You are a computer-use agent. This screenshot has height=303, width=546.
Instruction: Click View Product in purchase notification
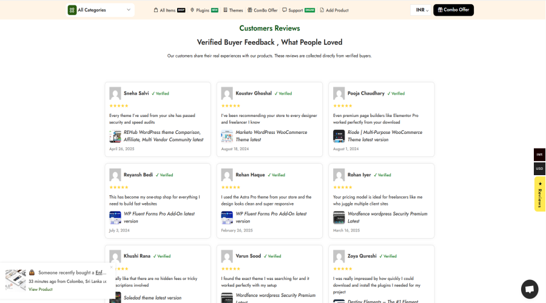coord(41,289)
